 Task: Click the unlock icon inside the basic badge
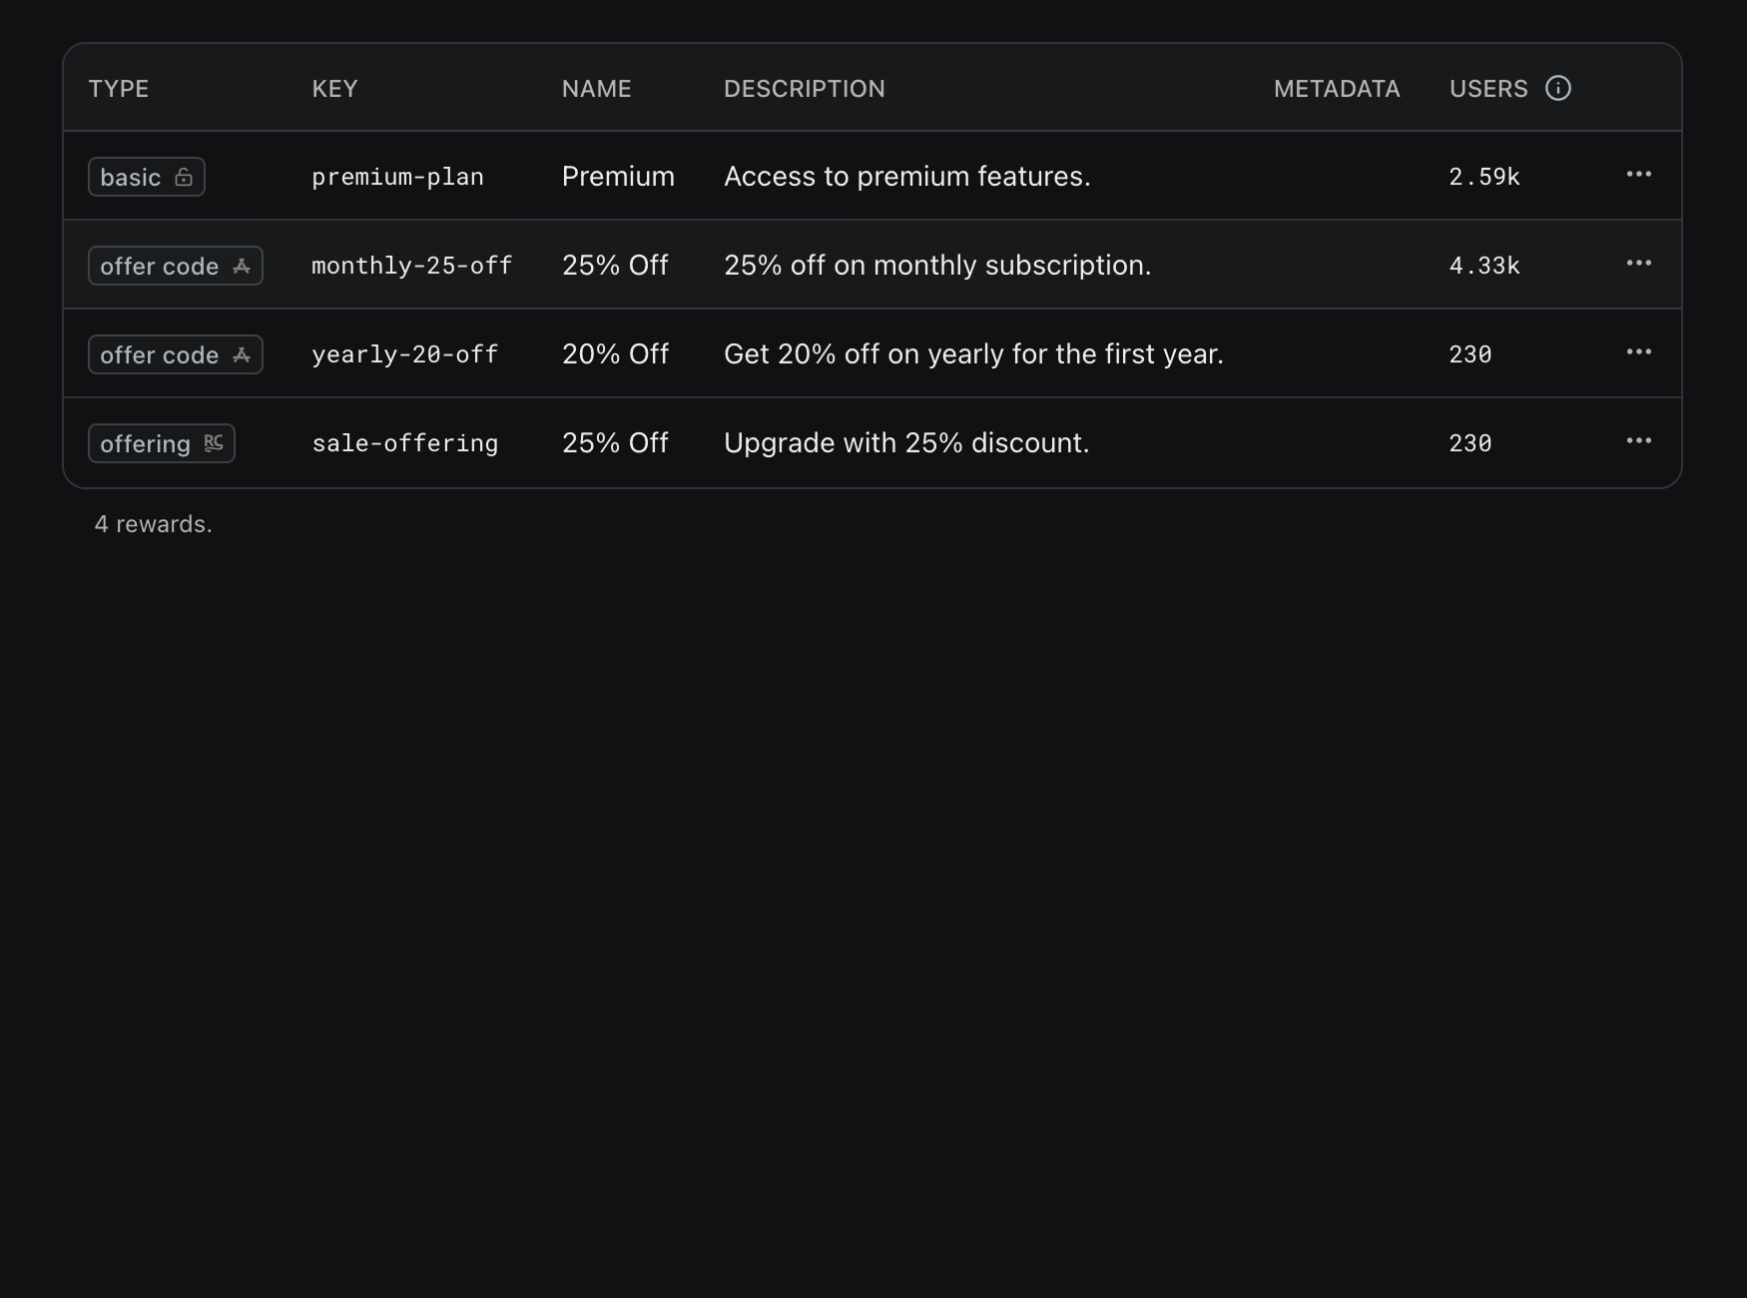tap(185, 177)
